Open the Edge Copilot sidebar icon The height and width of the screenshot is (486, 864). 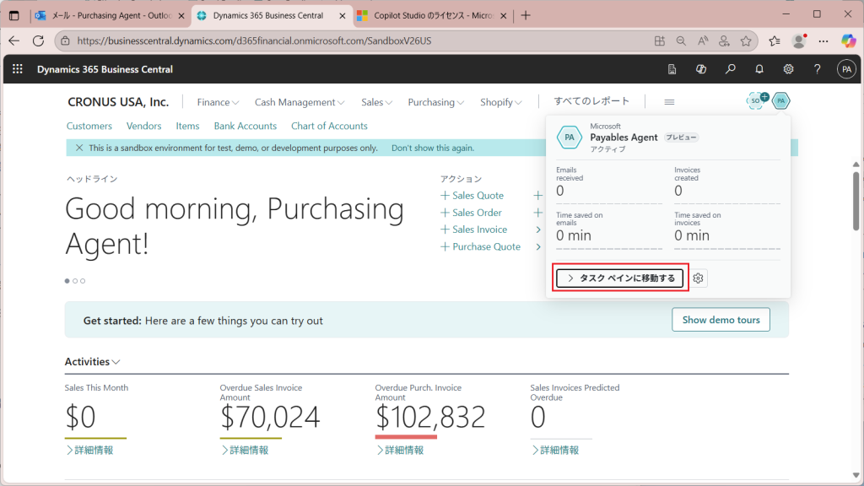click(x=849, y=40)
